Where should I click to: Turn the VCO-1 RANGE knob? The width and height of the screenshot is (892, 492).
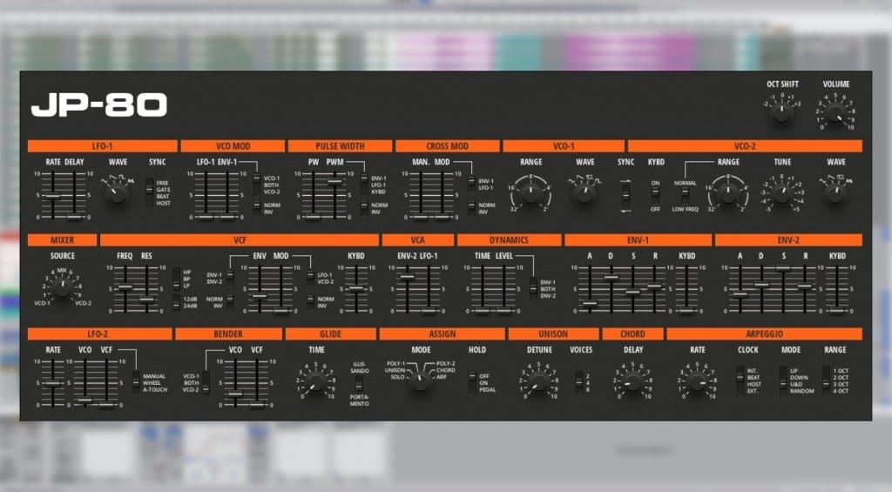(x=530, y=194)
